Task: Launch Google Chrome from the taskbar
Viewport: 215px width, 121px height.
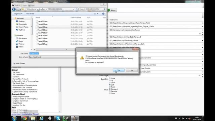Action: pyautogui.click(x=25, y=118)
